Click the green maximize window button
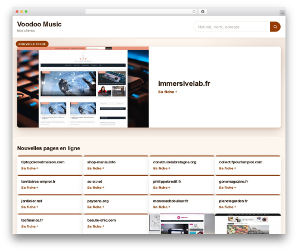This screenshot has height=252, width=298. tap(26, 12)
